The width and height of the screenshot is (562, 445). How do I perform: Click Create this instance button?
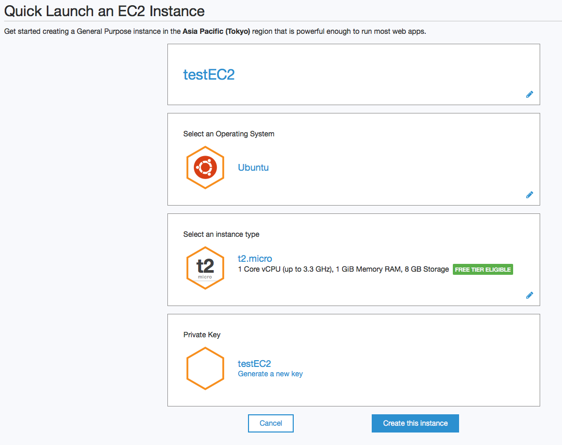(x=415, y=424)
